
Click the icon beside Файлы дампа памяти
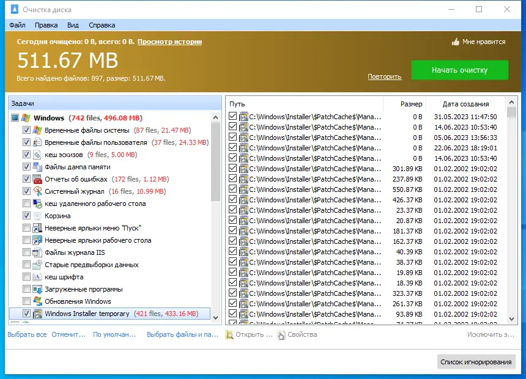pyautogui.click(x=37, y=167)
